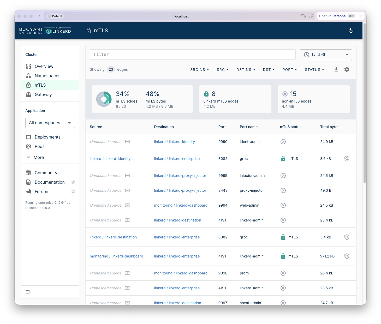Collapse the sidebar using the bottom menu icon
Image resolution: width=381 pixels, height=324 pixels.
coord(28,292)
